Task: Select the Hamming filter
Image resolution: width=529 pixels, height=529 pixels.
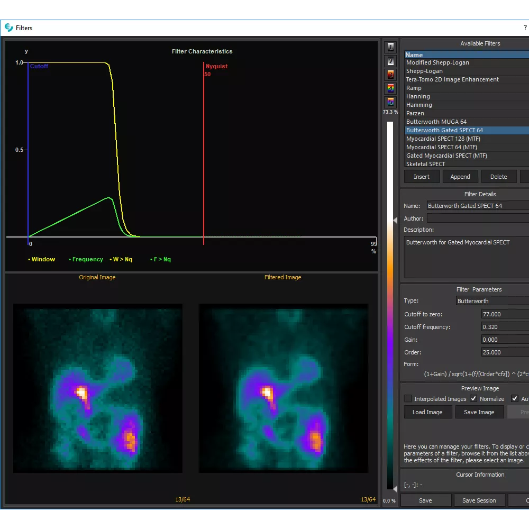Action: coord(467,105)
